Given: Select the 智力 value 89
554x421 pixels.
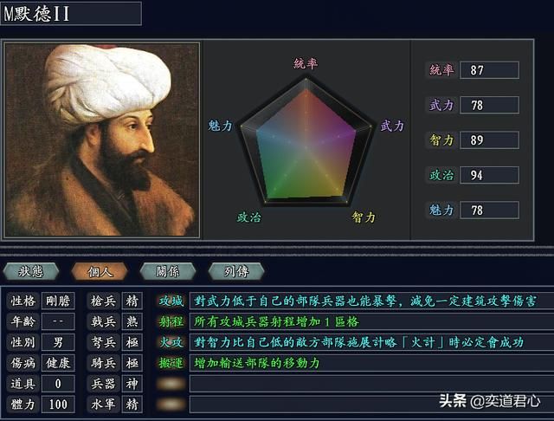Looking at the screenshot, I should pyautogui.click(x=489, y=140).
